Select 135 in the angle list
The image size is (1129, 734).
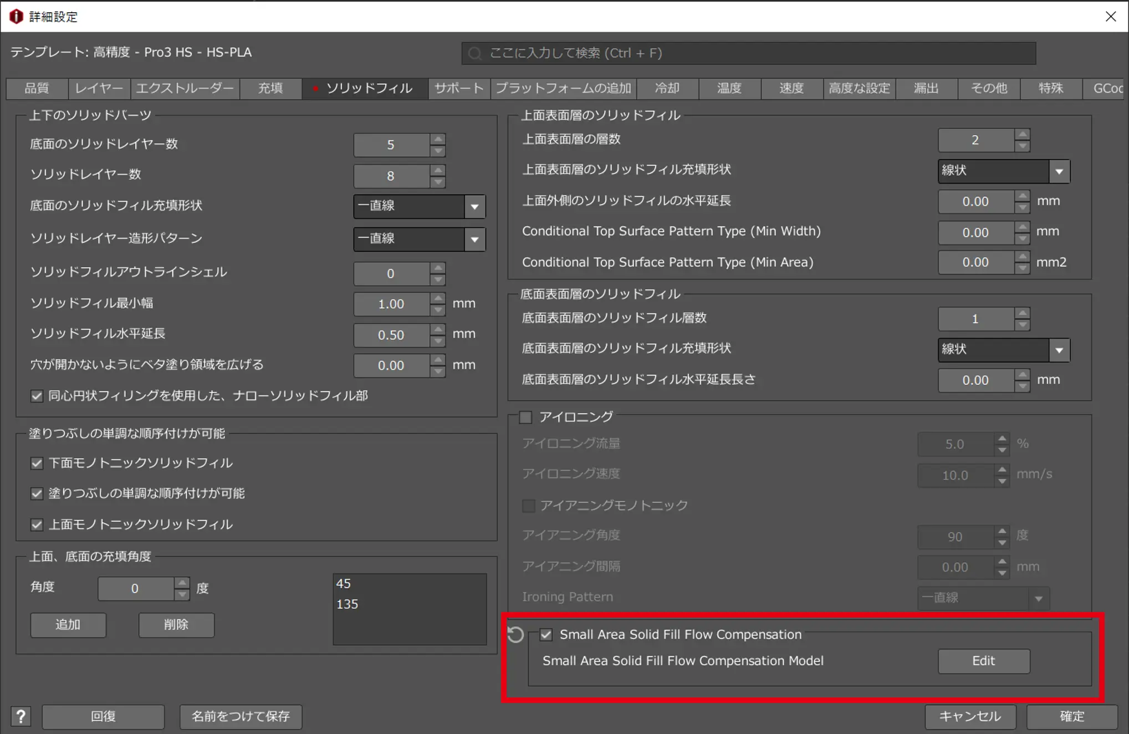(348, 604)
